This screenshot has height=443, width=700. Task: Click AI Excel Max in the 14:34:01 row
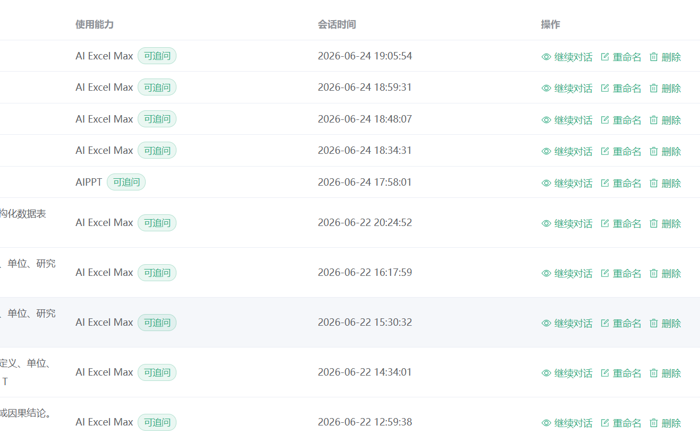(104, 372)
